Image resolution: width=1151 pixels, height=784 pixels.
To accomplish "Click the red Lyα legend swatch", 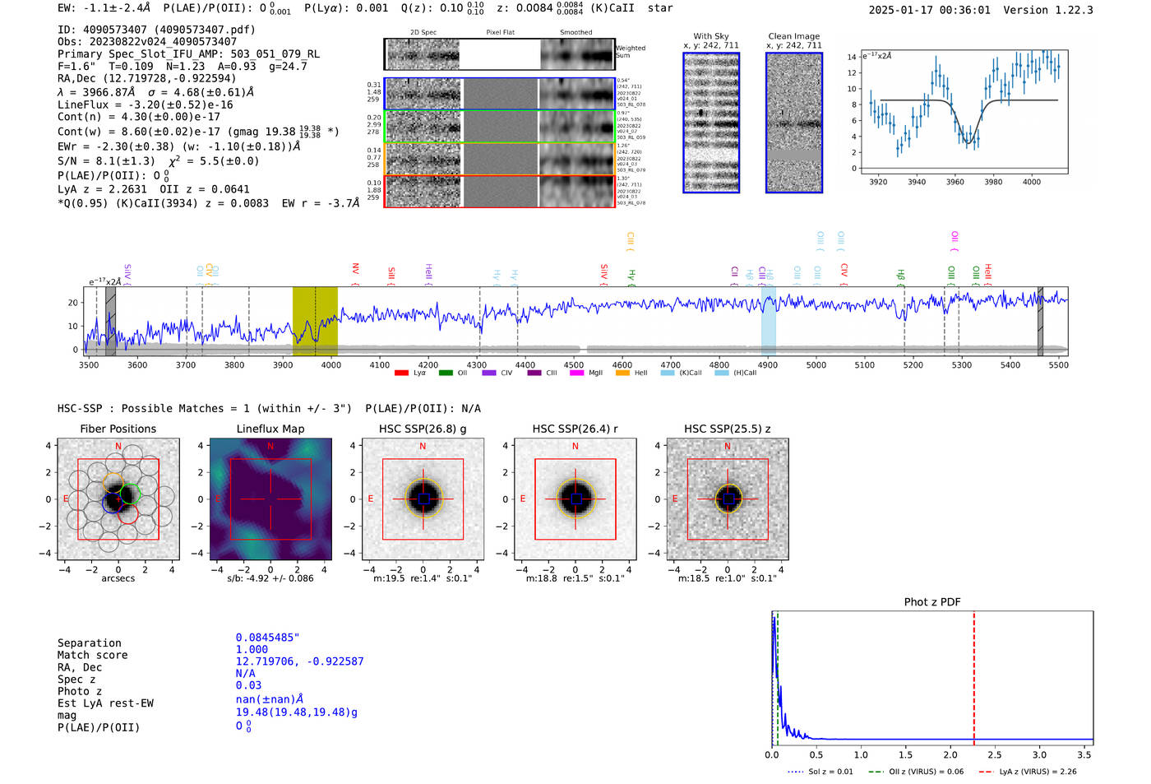I will click(x=401, y=373).
